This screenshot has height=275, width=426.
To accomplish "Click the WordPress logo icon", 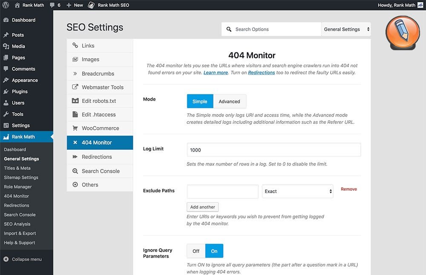I will click(x=6, y=5).
